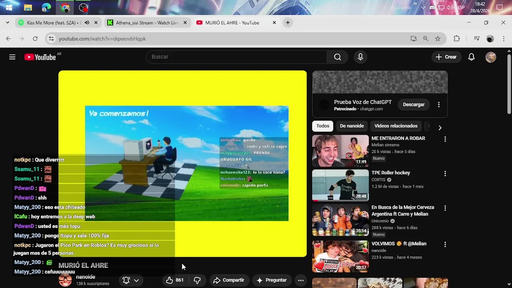Install app icon in address bar
Screen dimensions: 512x288
click(414, 39)
